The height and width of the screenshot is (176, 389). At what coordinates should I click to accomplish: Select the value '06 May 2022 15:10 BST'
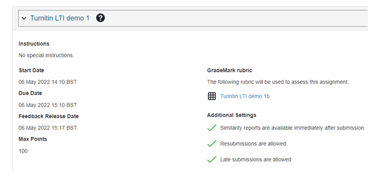pyautogui.click(x=47, y=105)
